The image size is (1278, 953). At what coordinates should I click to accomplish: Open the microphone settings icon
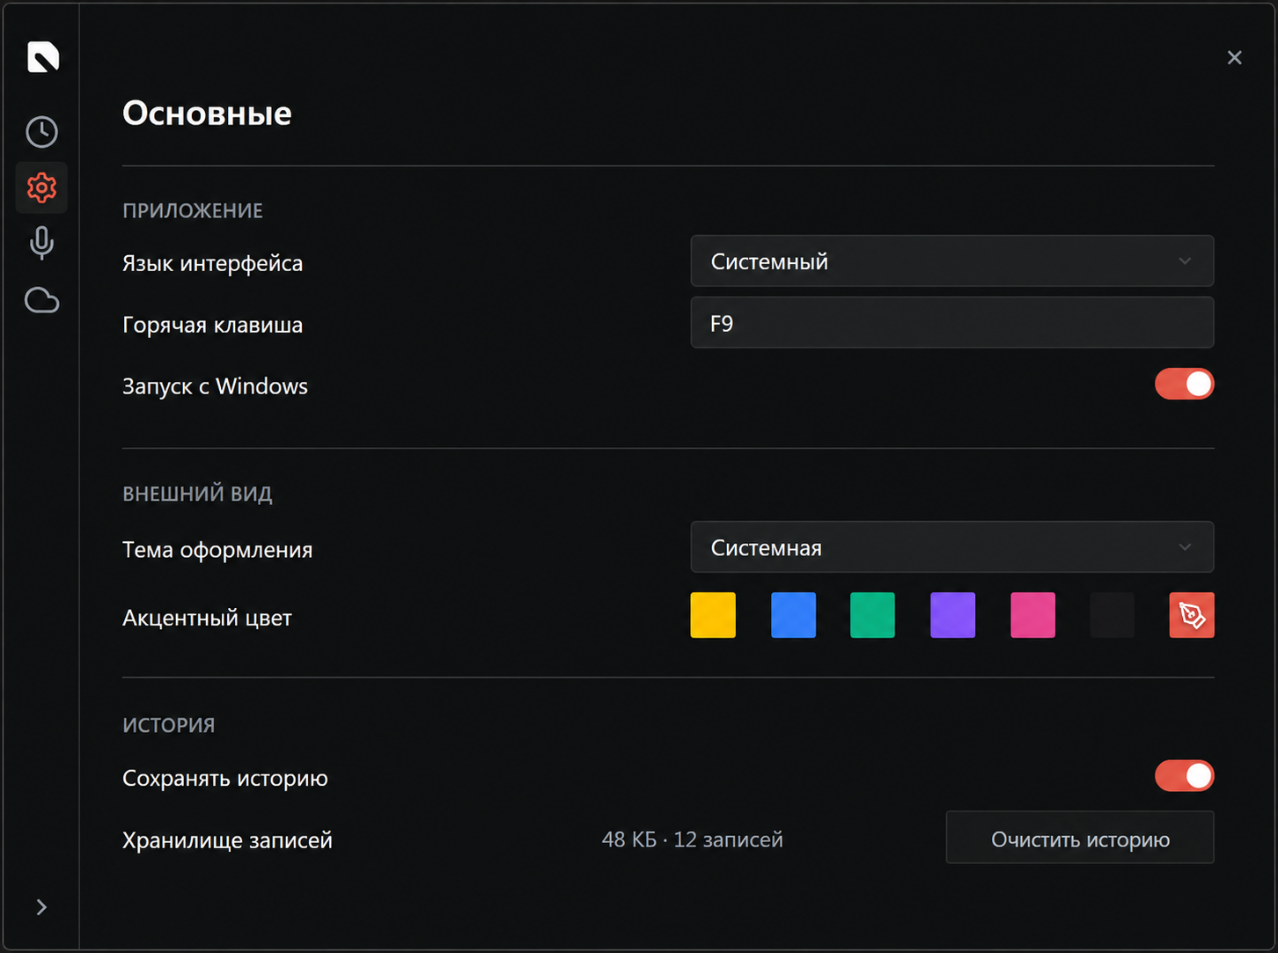(41, 243)
